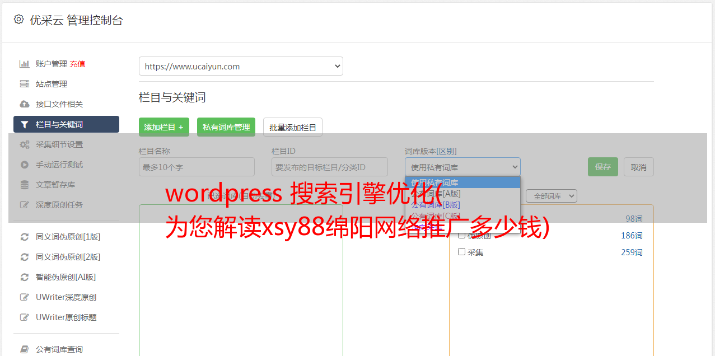This screenshot has width=715, height=356.
Task: Click the 98词 count
Action: point(634,219)
